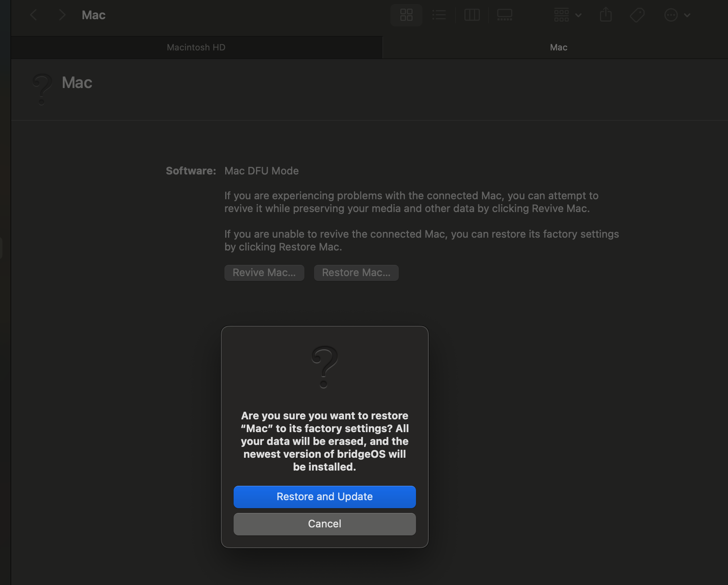Select the Mac tab
Image resolution: width=728 pixels, height=585 pixels.
coord(558,47)
